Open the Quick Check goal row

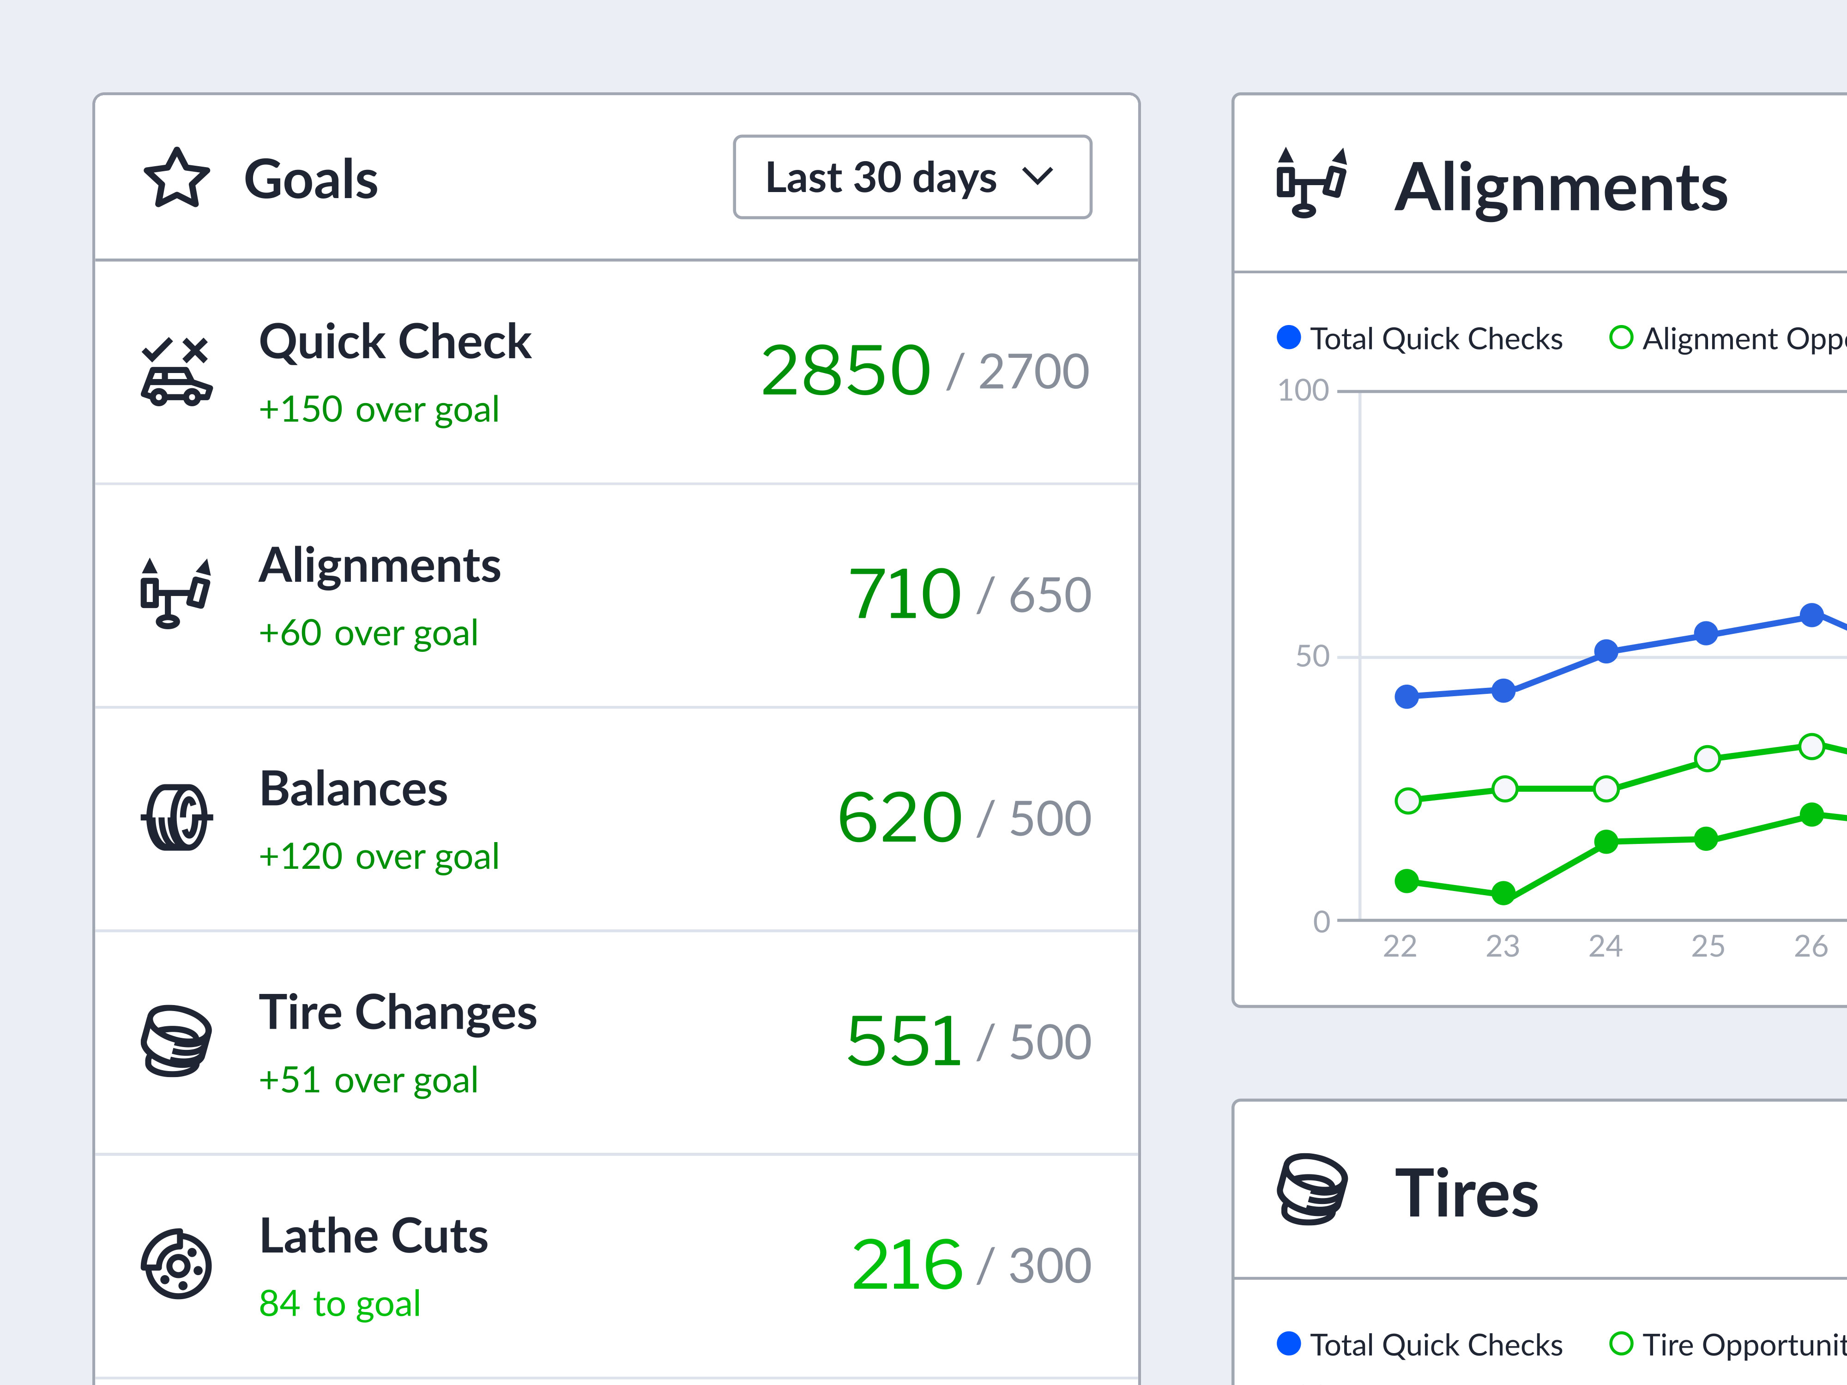pos(617,373)
